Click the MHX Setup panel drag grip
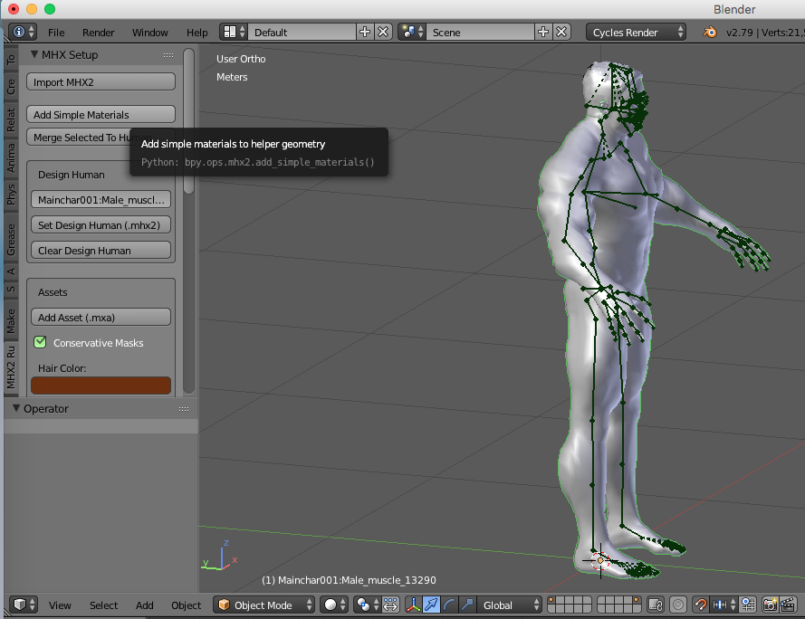Image resolution: width=805 pixels, height=619 pixels. [x=168, y=55]
